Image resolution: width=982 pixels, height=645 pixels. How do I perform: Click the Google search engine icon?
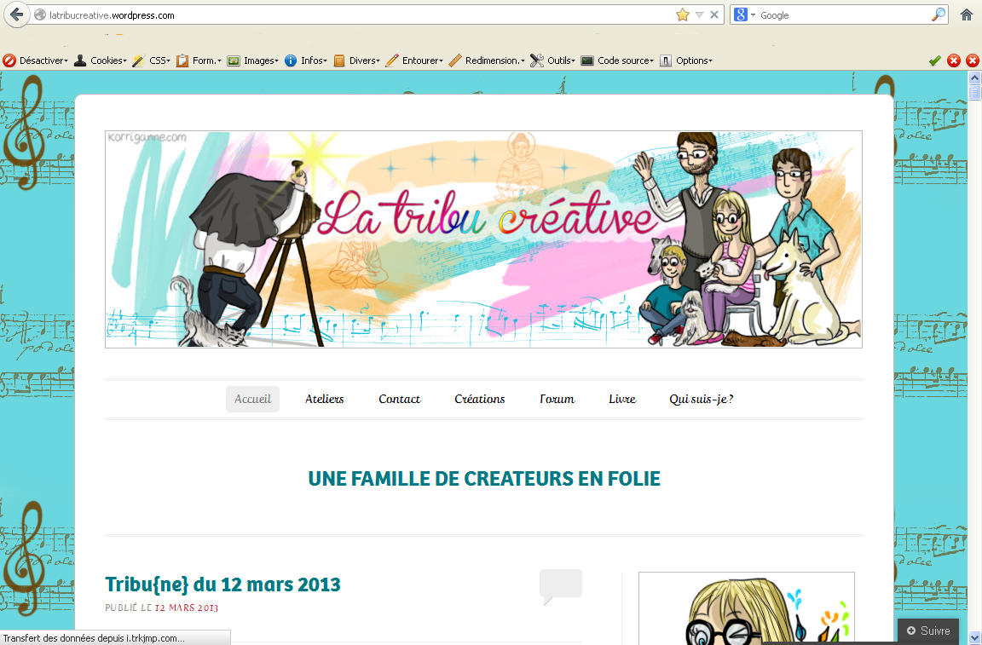pyautogui.click(x=741, y=14)
